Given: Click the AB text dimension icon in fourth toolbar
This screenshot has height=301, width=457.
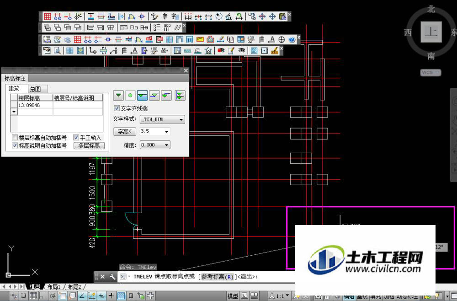Looking at the screenshot, I should [165, 50].
